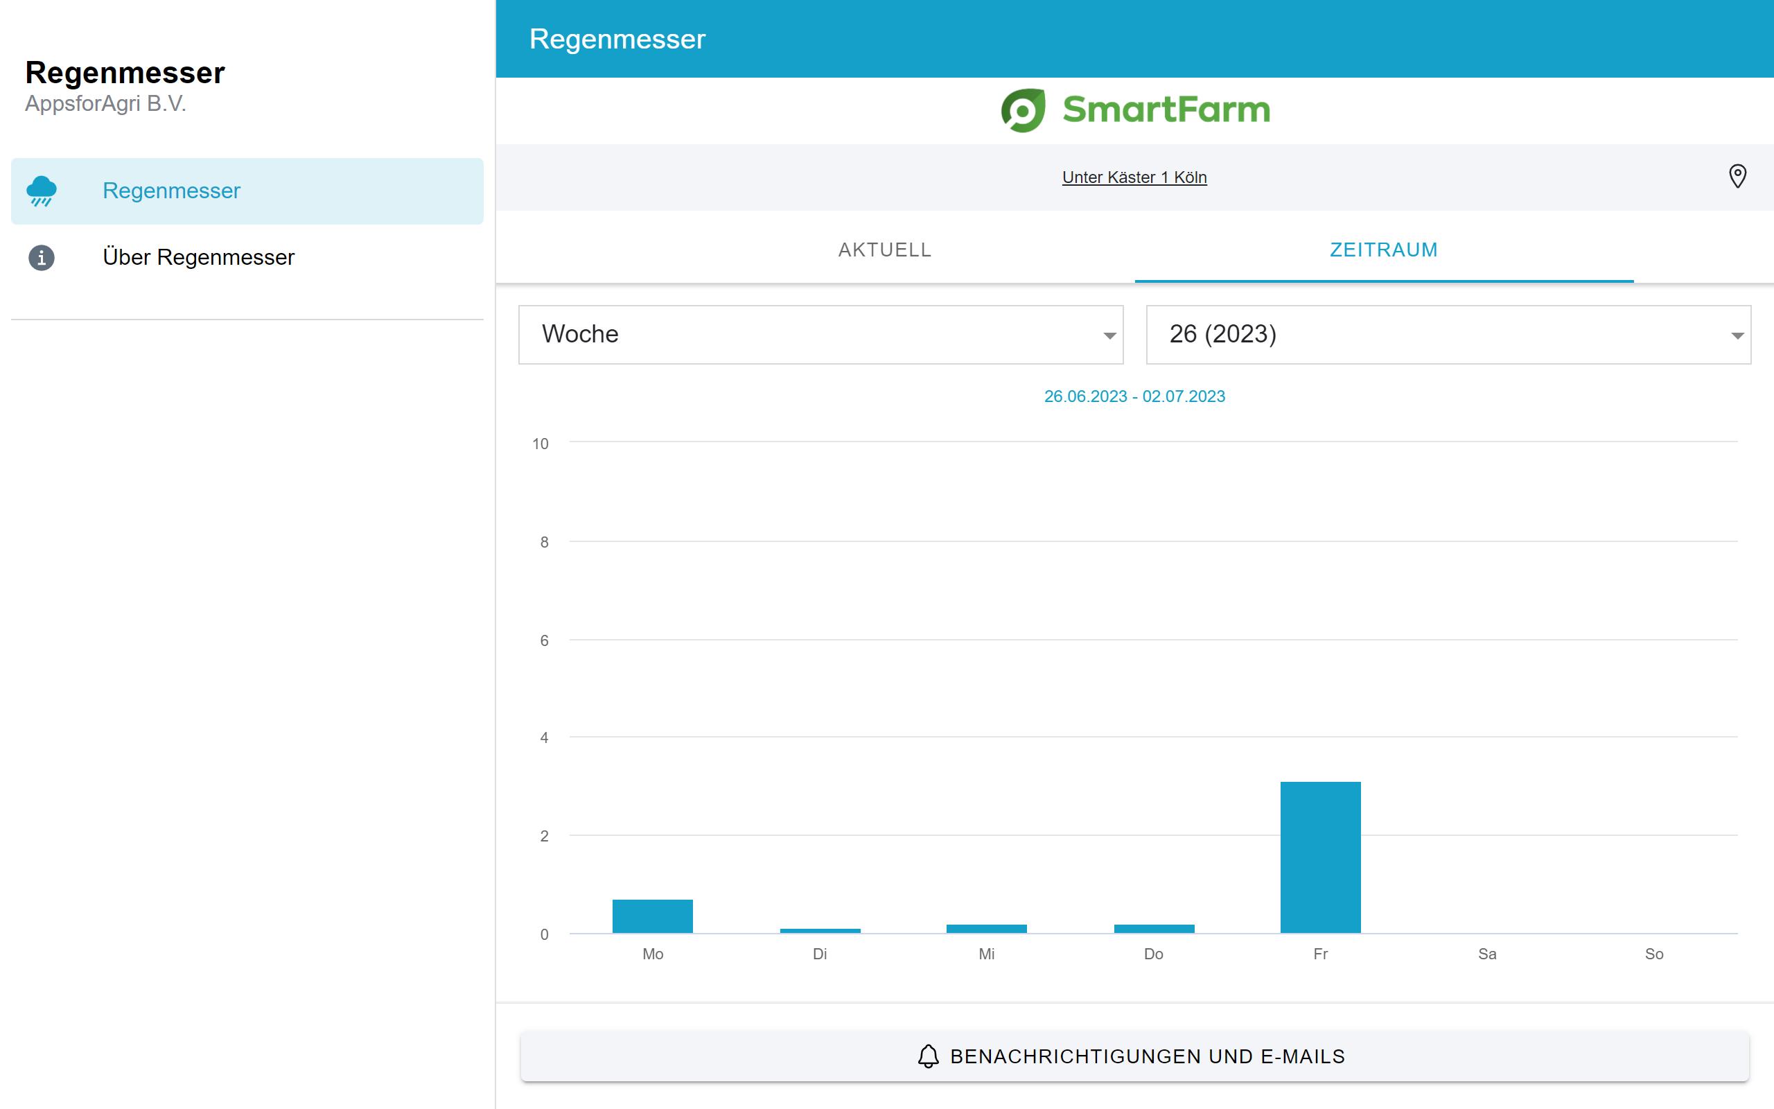Click the Fr axis label

click(x=1320, y=954)
